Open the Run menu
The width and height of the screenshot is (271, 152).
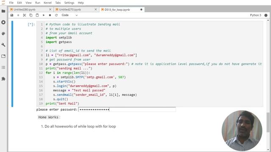38,3
